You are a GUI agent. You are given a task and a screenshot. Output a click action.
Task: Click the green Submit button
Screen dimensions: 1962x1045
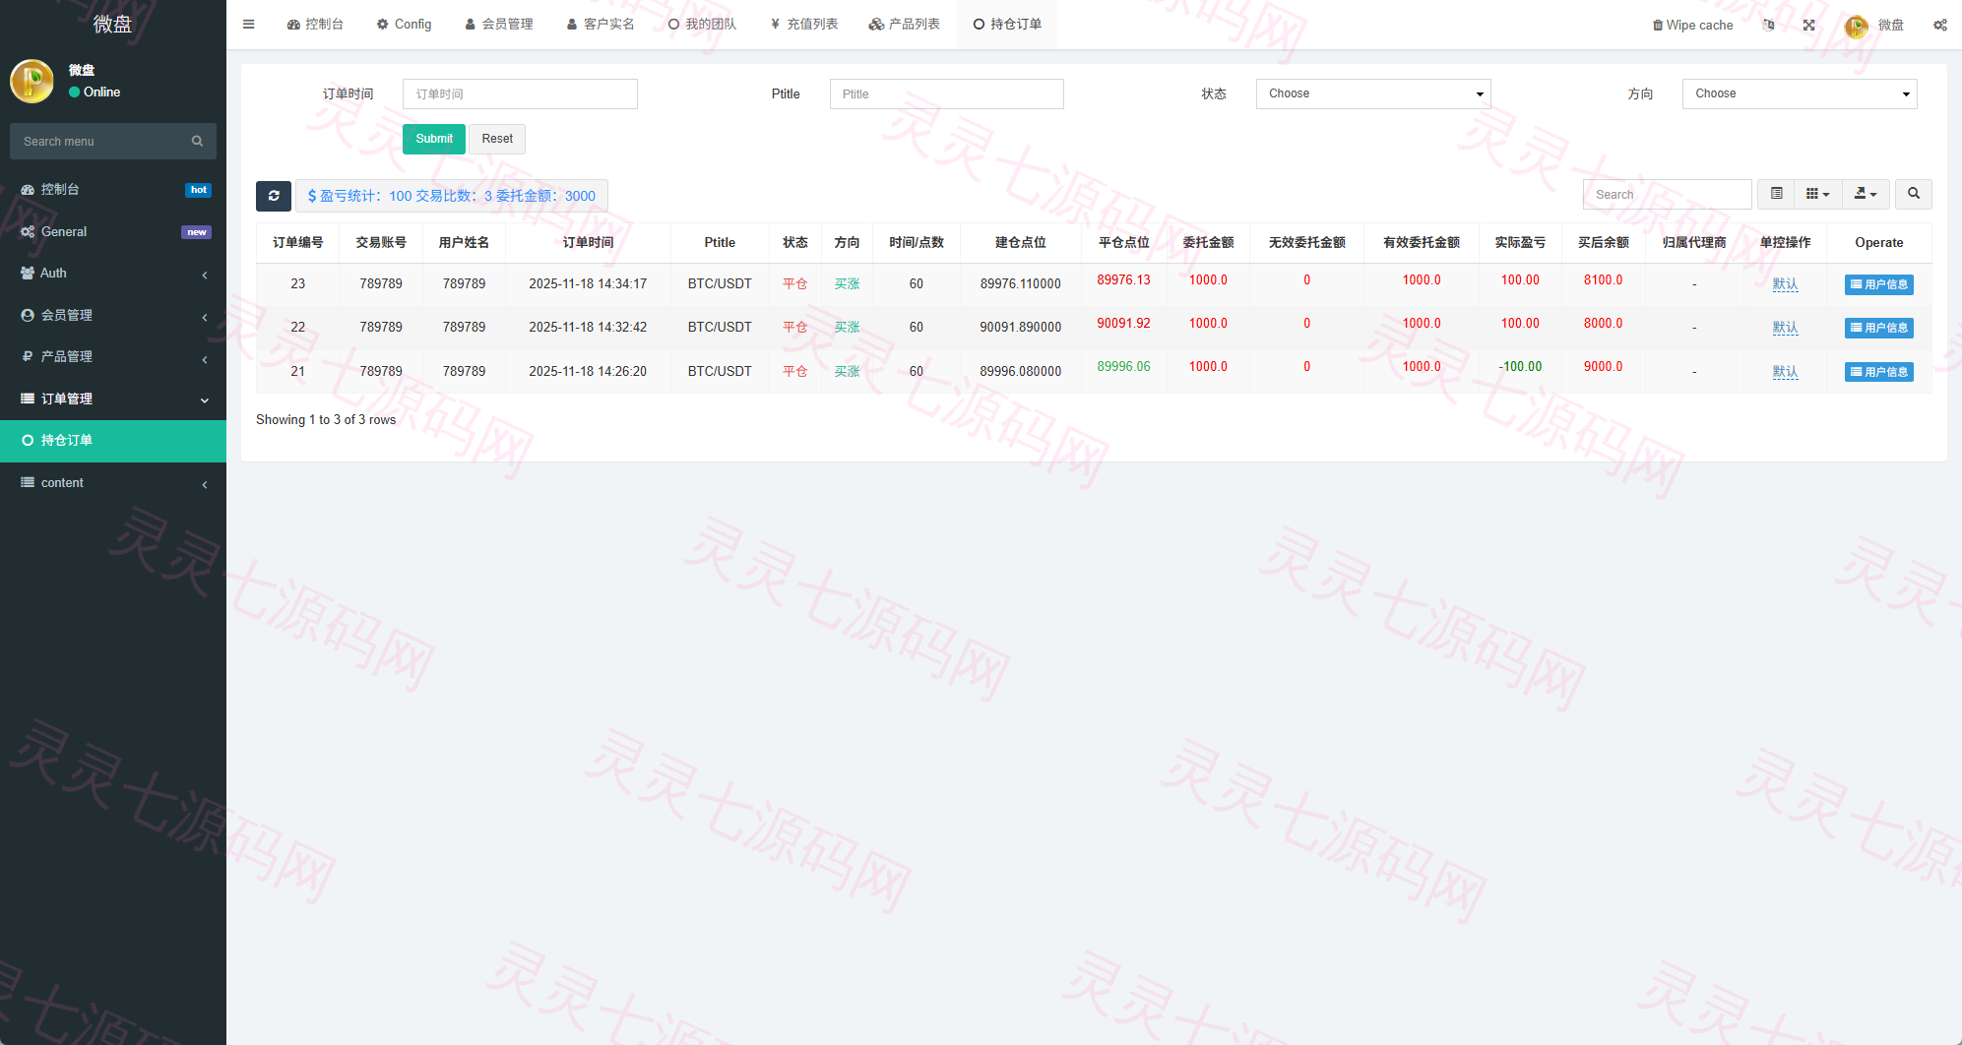[x=434, y=139]
